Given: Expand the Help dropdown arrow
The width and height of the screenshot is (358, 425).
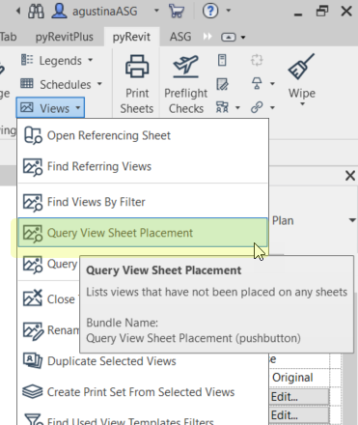Looking at the screenshot, I should point(229,11).
